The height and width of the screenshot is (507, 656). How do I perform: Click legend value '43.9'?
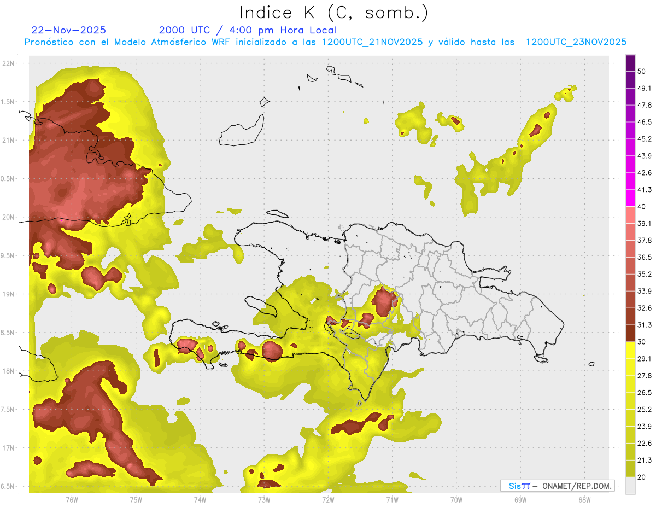[x=645, y=156]
